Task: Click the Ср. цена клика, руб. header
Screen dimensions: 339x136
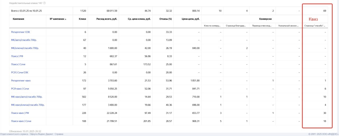Action: [139, 19]
